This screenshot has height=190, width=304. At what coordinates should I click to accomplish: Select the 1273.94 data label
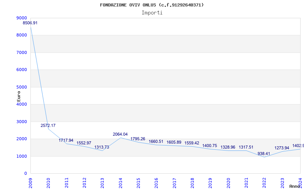point(282,148)
